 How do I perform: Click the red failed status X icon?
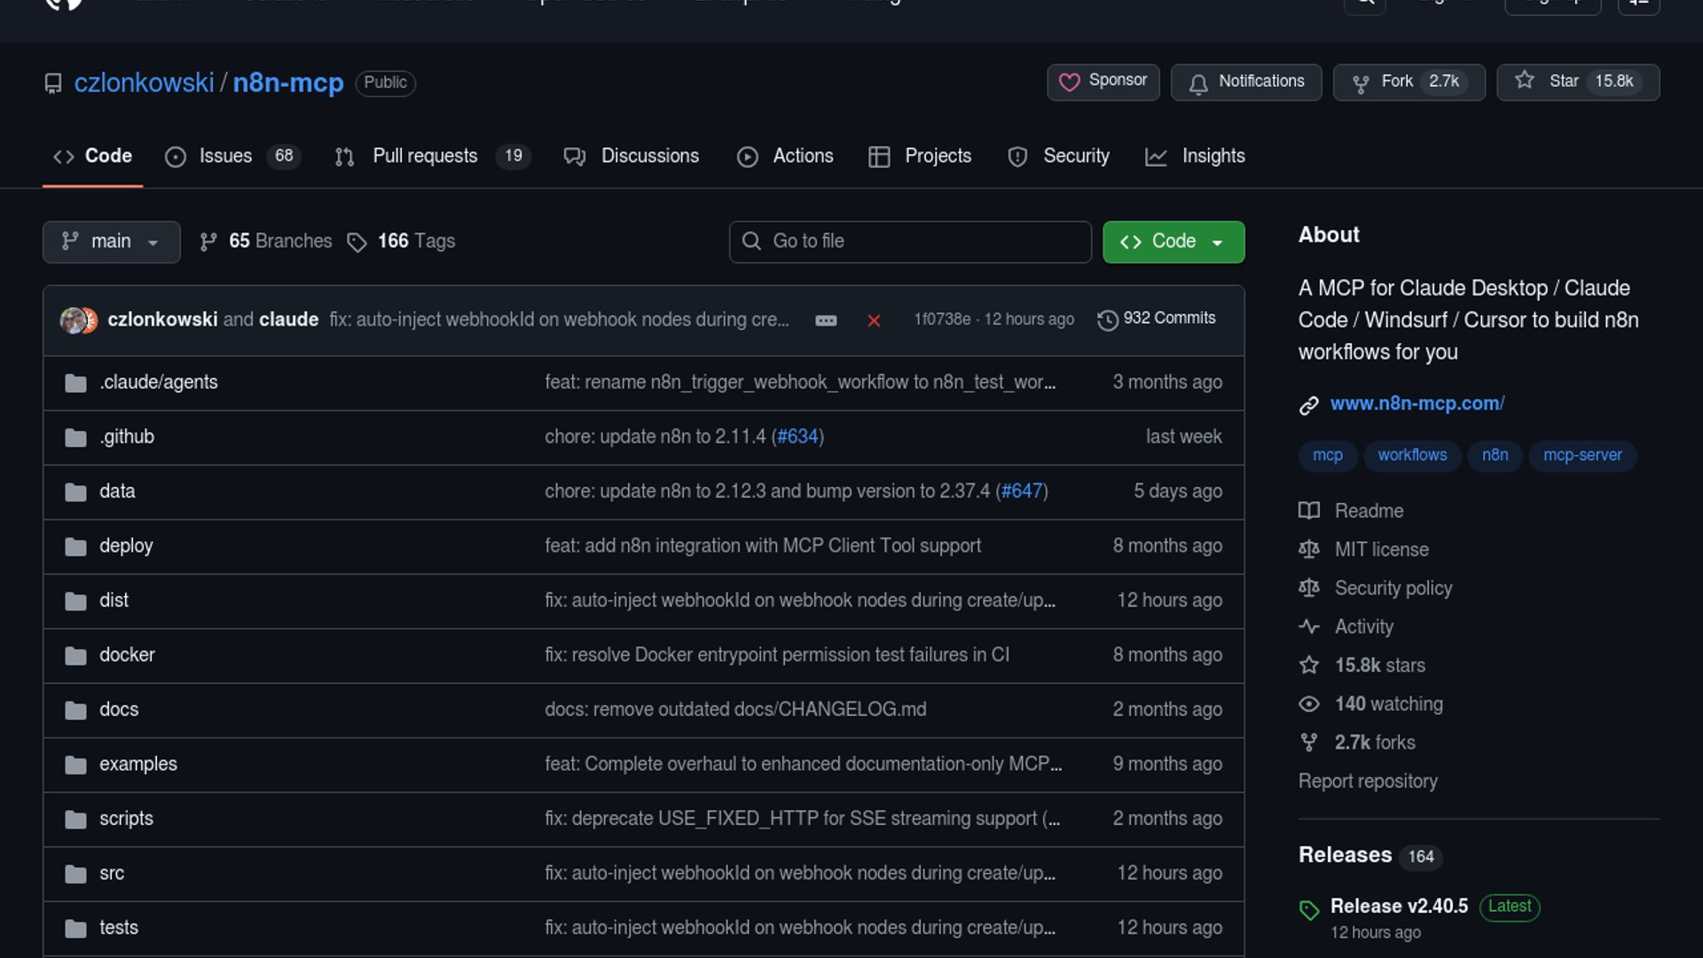[x=874, y=320]
